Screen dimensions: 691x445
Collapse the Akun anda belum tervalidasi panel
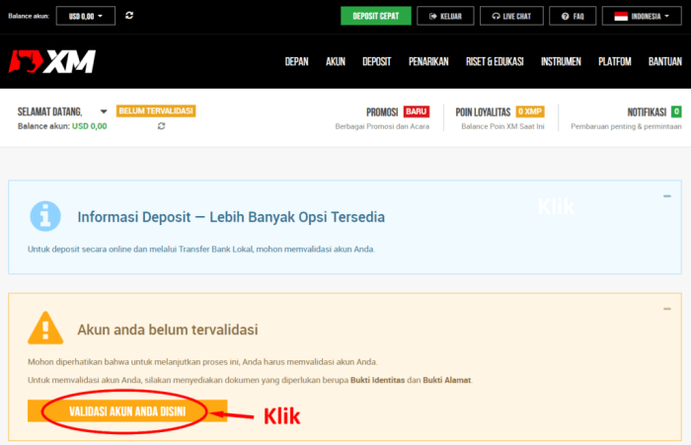(x=667, y=309)
